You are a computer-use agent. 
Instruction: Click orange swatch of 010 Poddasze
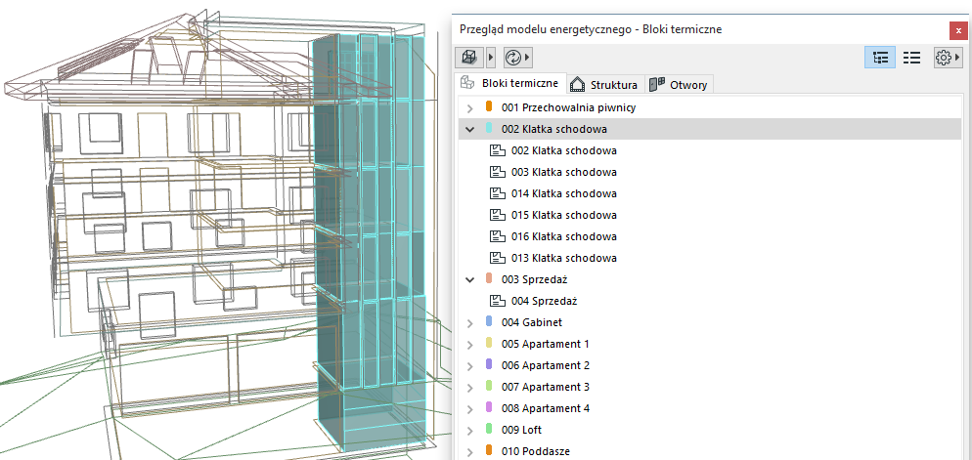point(489,450)
